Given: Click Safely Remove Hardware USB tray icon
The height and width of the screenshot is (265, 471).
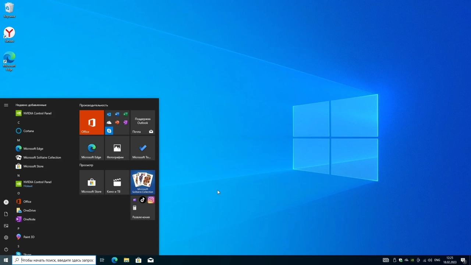Looking at the screenshot, I should point(395,260).
